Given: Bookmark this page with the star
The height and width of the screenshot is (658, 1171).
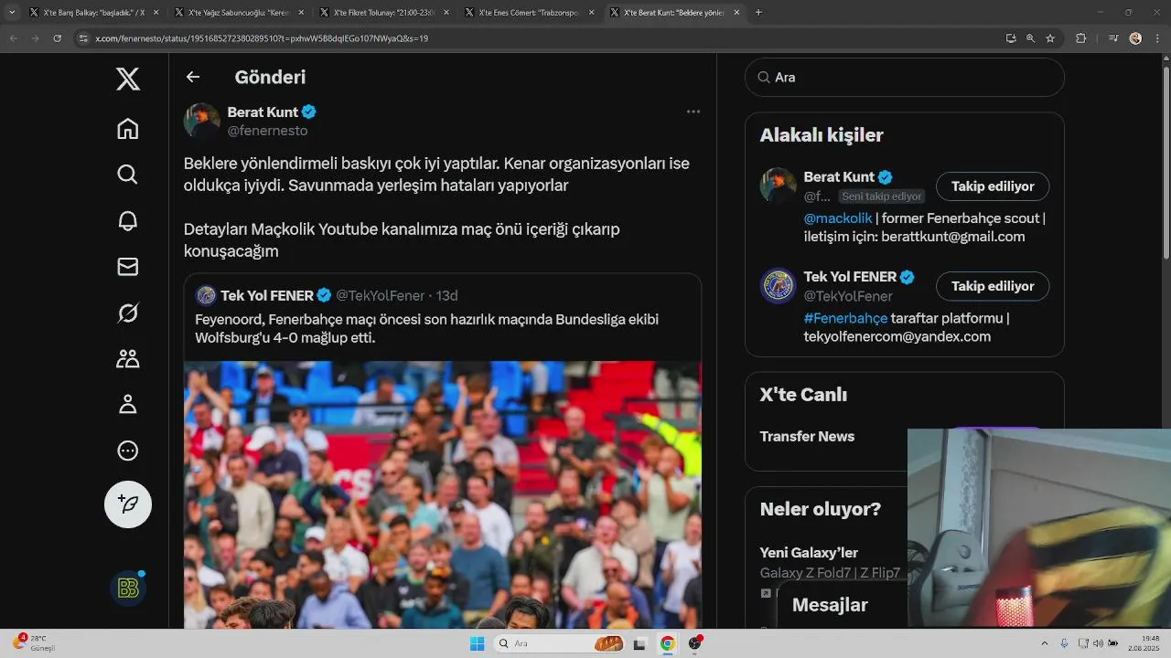Looking at the screenshot, I should [x=1050, y=38].
